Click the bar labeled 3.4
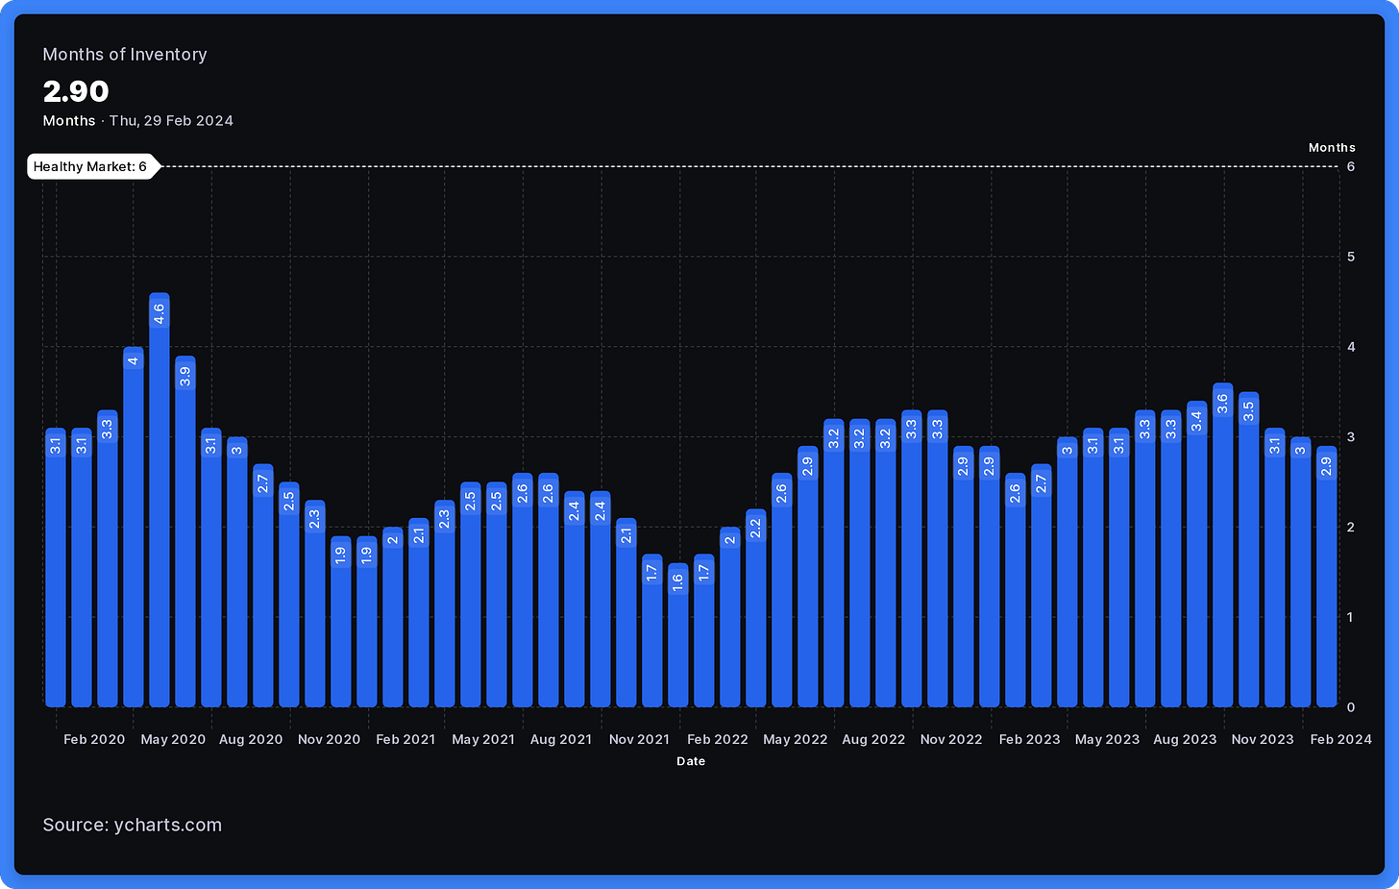Screen dimensions: 1399x889 1197,555
